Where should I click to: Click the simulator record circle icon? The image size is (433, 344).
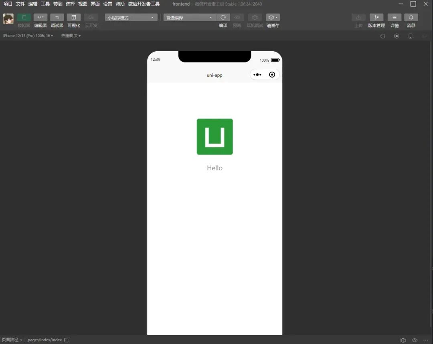397,36
